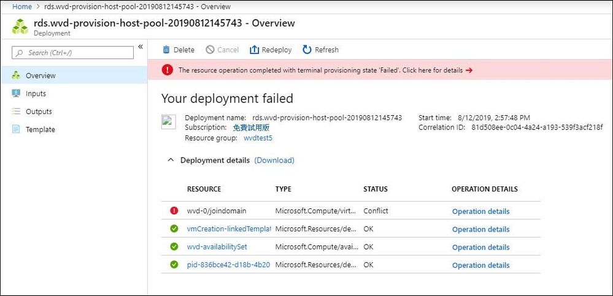
Task: Open resource group wvdtest5 link
Action: (x=258, y=138)
